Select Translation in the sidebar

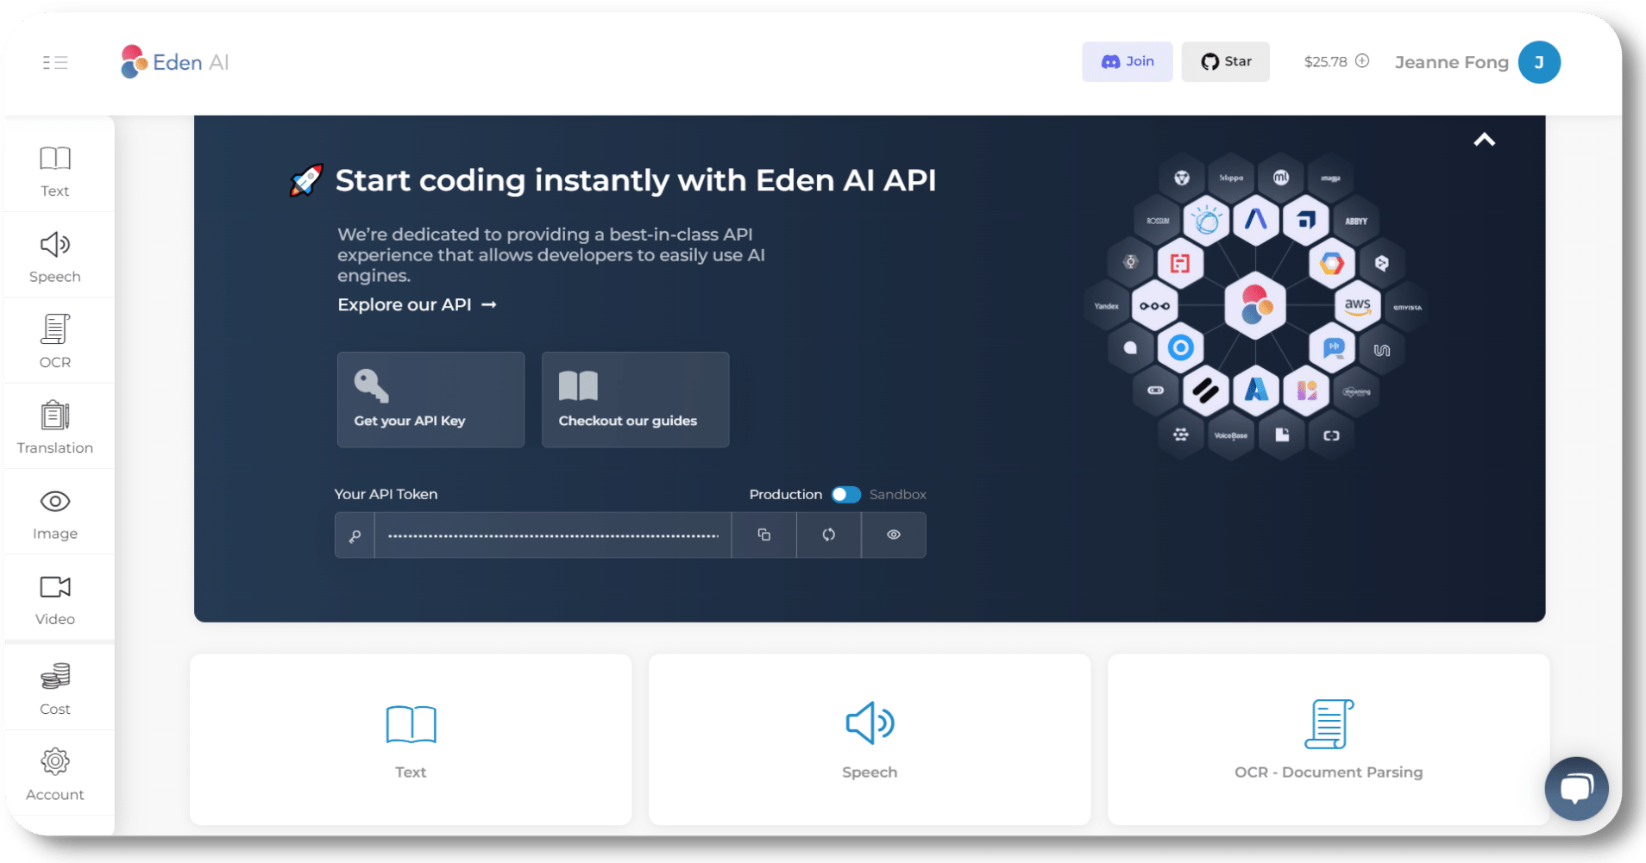(55, 427)
